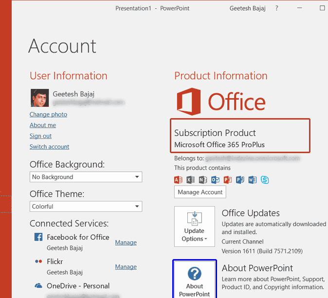The width and height of the screenshot is (328, 298).
Task: Click the Flickr service label
Action: pyautogui.click(x=55, y=262)
